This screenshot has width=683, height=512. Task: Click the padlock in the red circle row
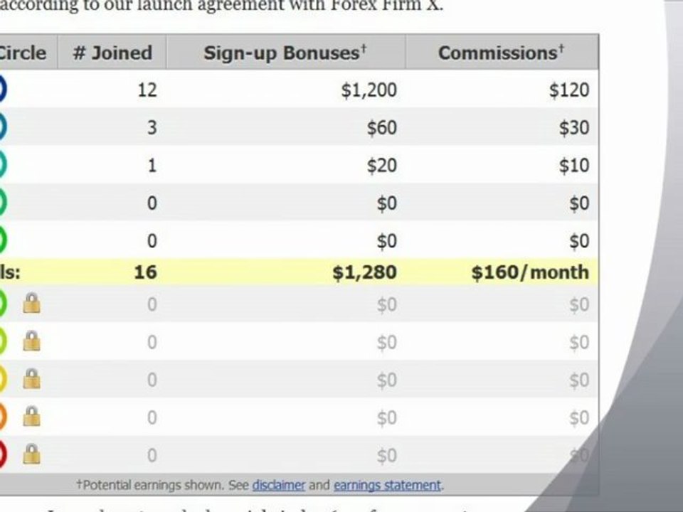point(31,454)
